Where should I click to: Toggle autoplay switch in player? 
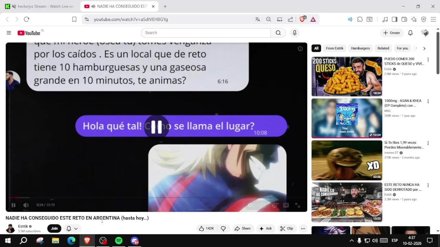click(x=251, y=205)
